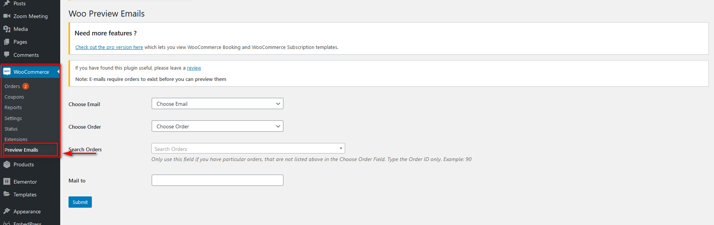Open the Choose Email dropdown

[218, 103]
